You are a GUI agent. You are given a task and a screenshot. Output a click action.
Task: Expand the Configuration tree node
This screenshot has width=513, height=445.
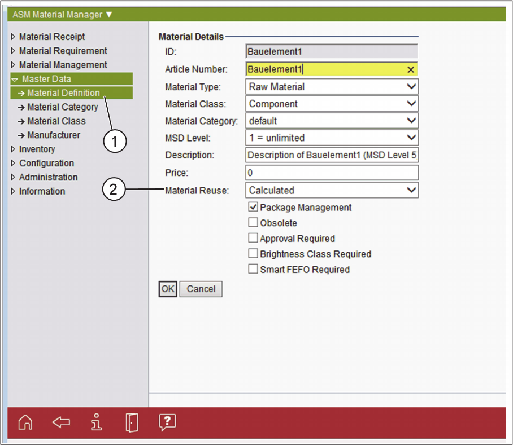click(13, 163)
